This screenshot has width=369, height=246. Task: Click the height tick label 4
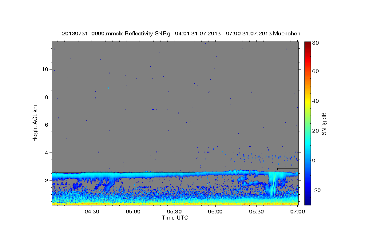tap(46, 153)
